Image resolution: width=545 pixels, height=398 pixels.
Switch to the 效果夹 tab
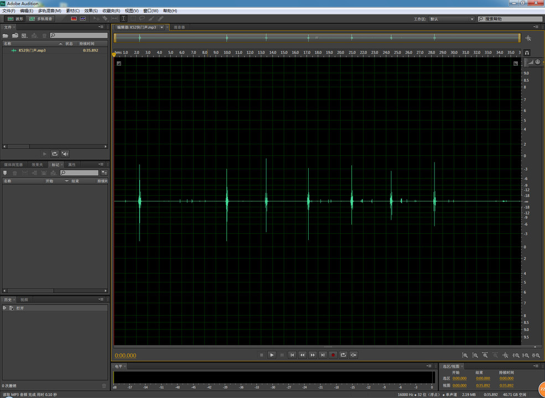pyautogui.click(x=37, y=165)
